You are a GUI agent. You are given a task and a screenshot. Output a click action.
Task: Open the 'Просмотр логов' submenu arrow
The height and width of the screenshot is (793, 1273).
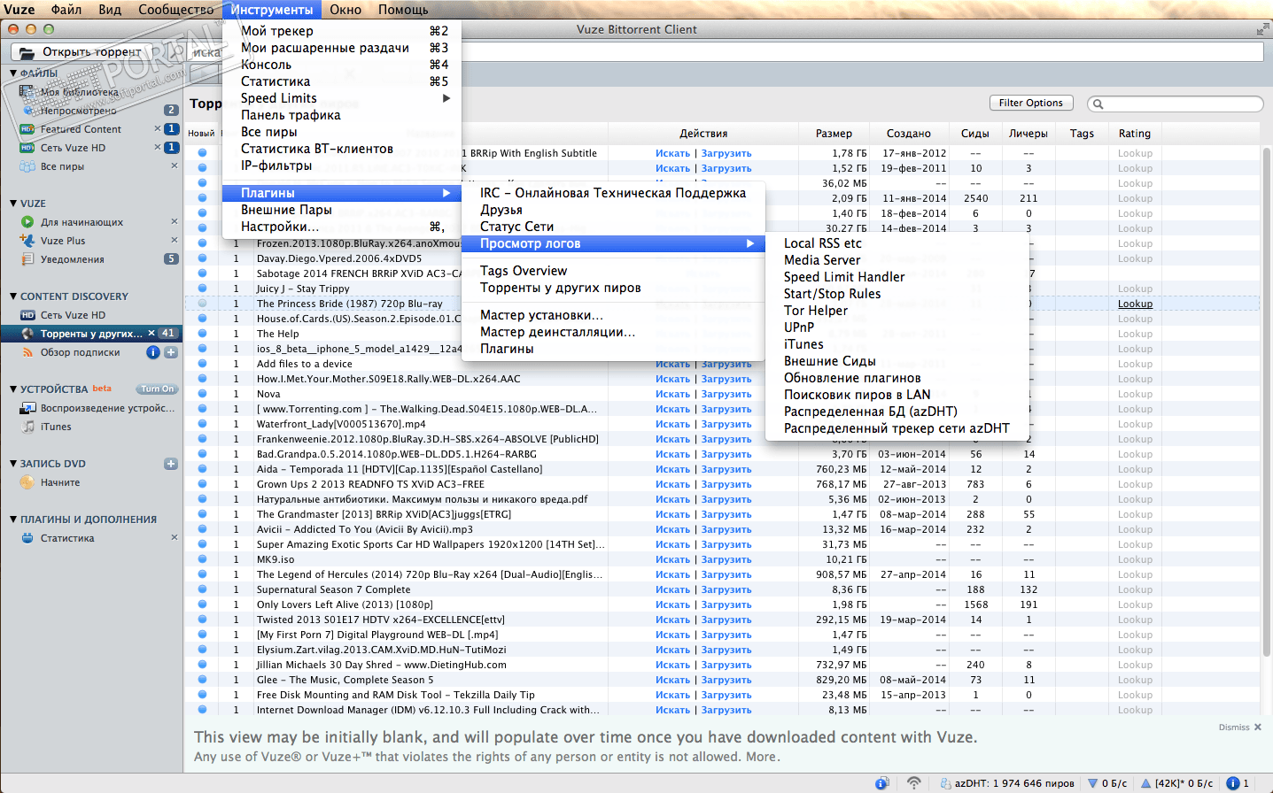pyautogui.click(x=750, y=243)
